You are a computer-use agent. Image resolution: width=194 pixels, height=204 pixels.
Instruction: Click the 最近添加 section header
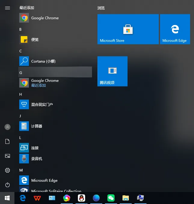pyautogui.click(x=27, y=8)
